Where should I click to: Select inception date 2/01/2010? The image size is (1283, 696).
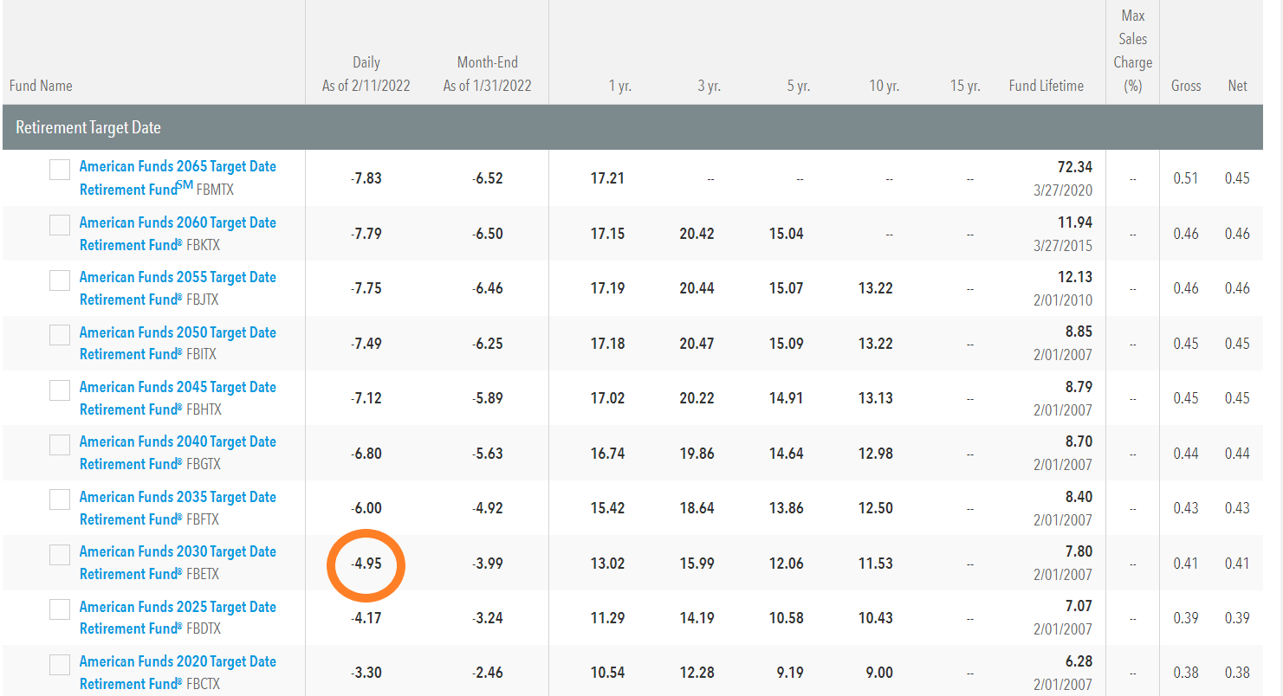click(x=1063, y=300)
